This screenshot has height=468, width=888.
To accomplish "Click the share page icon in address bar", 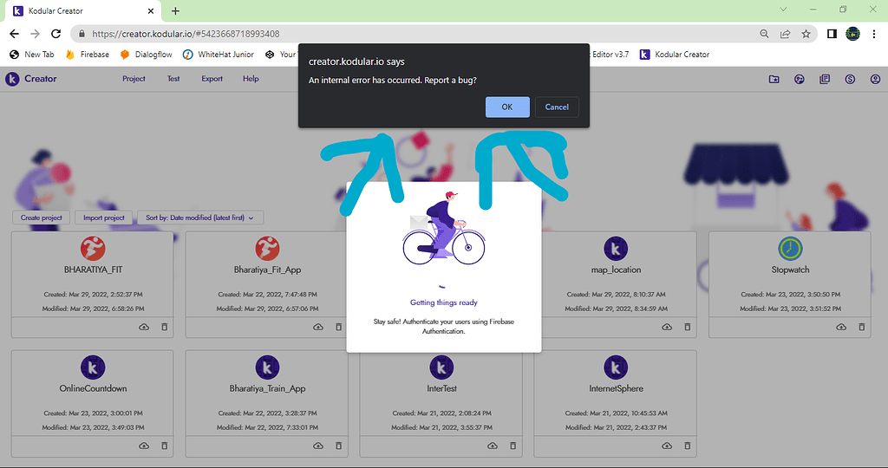I will point(785,34).
